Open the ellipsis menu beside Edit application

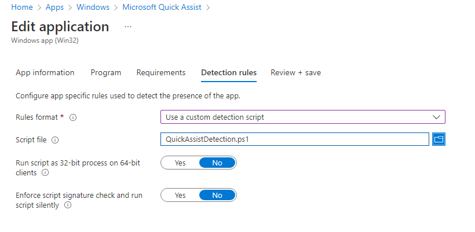pyautogui.click(x=128, y=27)
